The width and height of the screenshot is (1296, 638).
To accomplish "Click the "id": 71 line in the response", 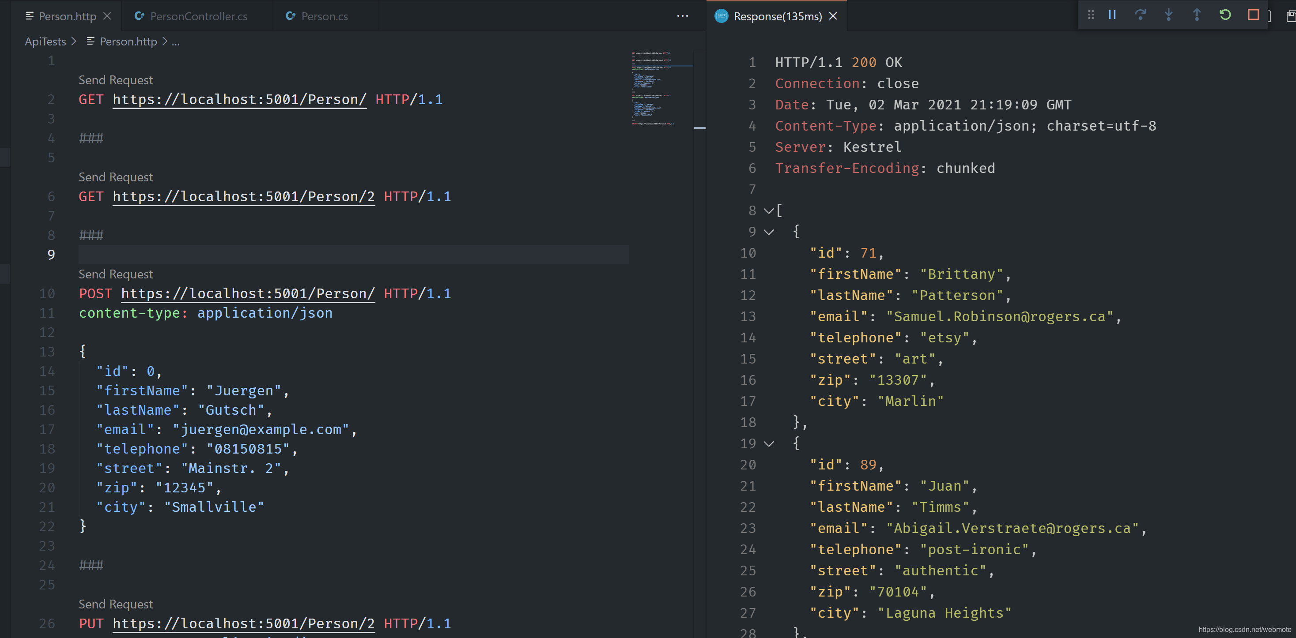I will [x=847, y=253].
